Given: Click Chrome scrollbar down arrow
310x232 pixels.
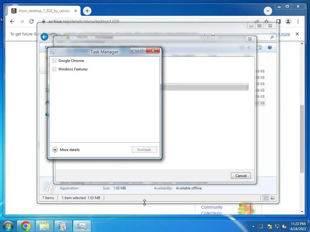Looking at the screenshot, I should pyautogui.click(x=302, y=212).
